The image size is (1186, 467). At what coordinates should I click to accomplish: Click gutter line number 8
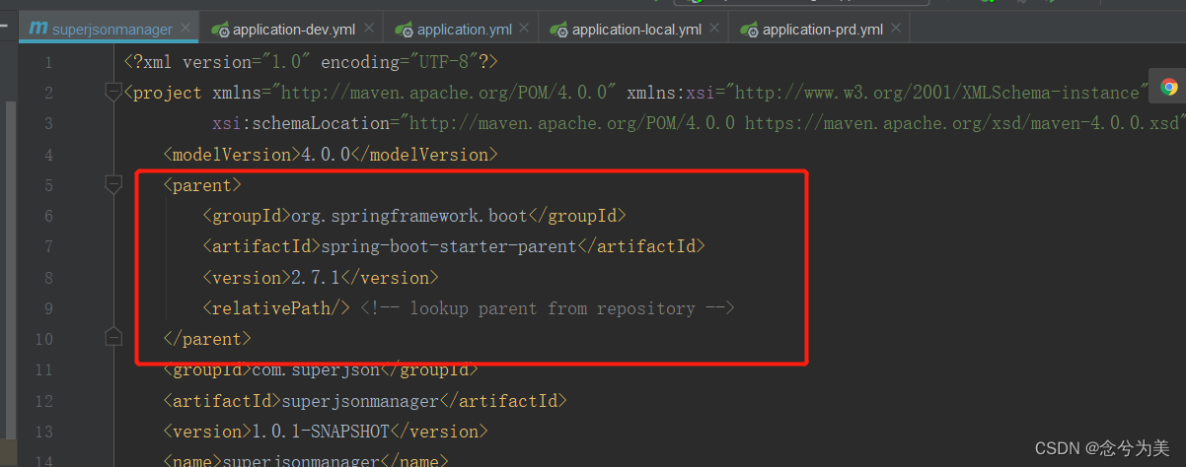(x=48, y=277)
